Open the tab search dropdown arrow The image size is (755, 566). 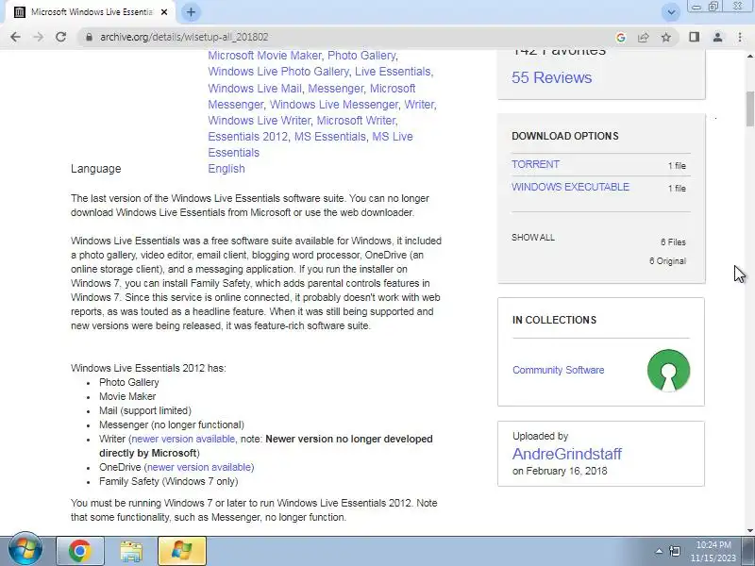(671, 12)
